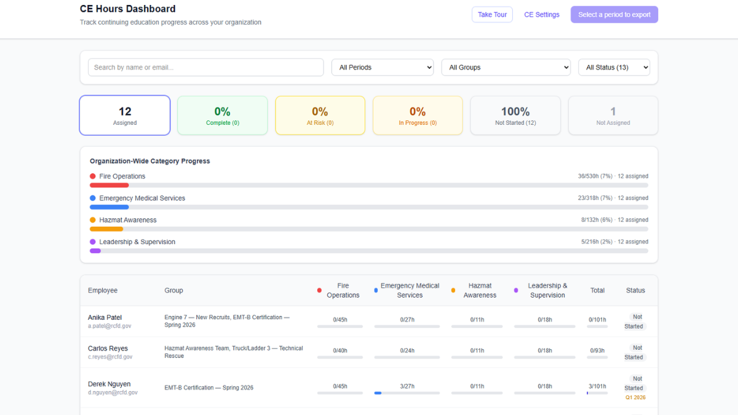Viewport: 738px width, 415px height.
Task: Open Anika Patel's employee row
Action: (x=369, y=322)
